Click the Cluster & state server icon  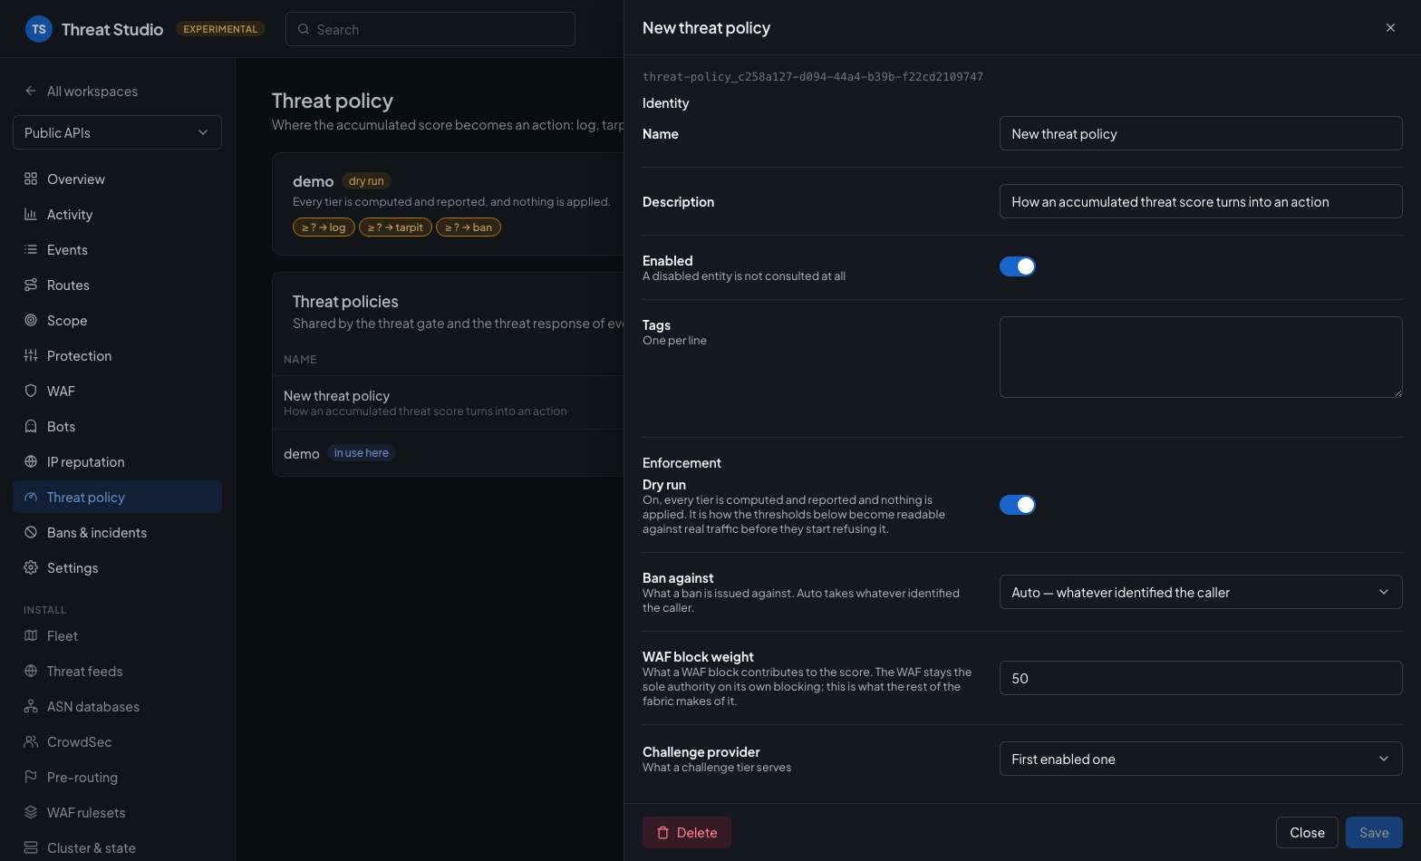31,847
